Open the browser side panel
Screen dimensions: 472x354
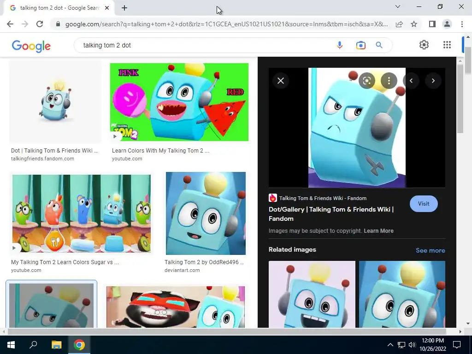click(432, 24)
